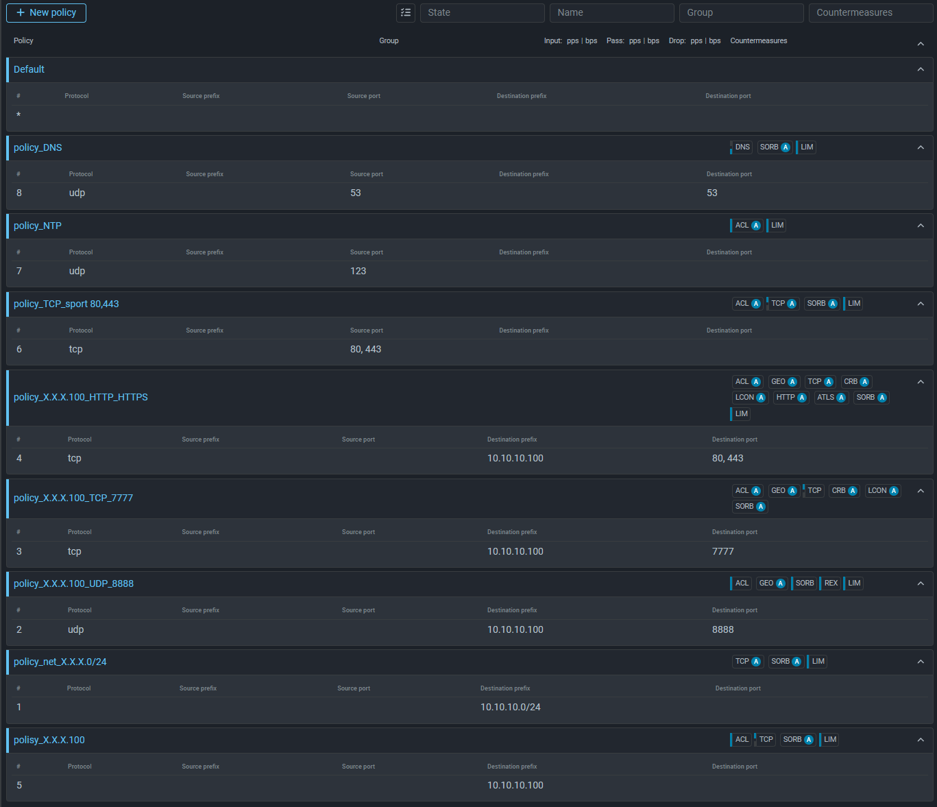Click the REX badge on policy_X.X.X.100_UDP_8888
The width and height of the screenshot is (937, 807).
(x=830, y=583)
